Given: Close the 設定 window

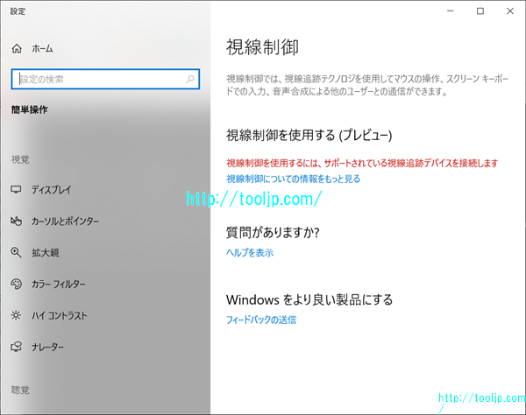Looking at the screenshot, I should pyautogui.click(x=510, y=11).
